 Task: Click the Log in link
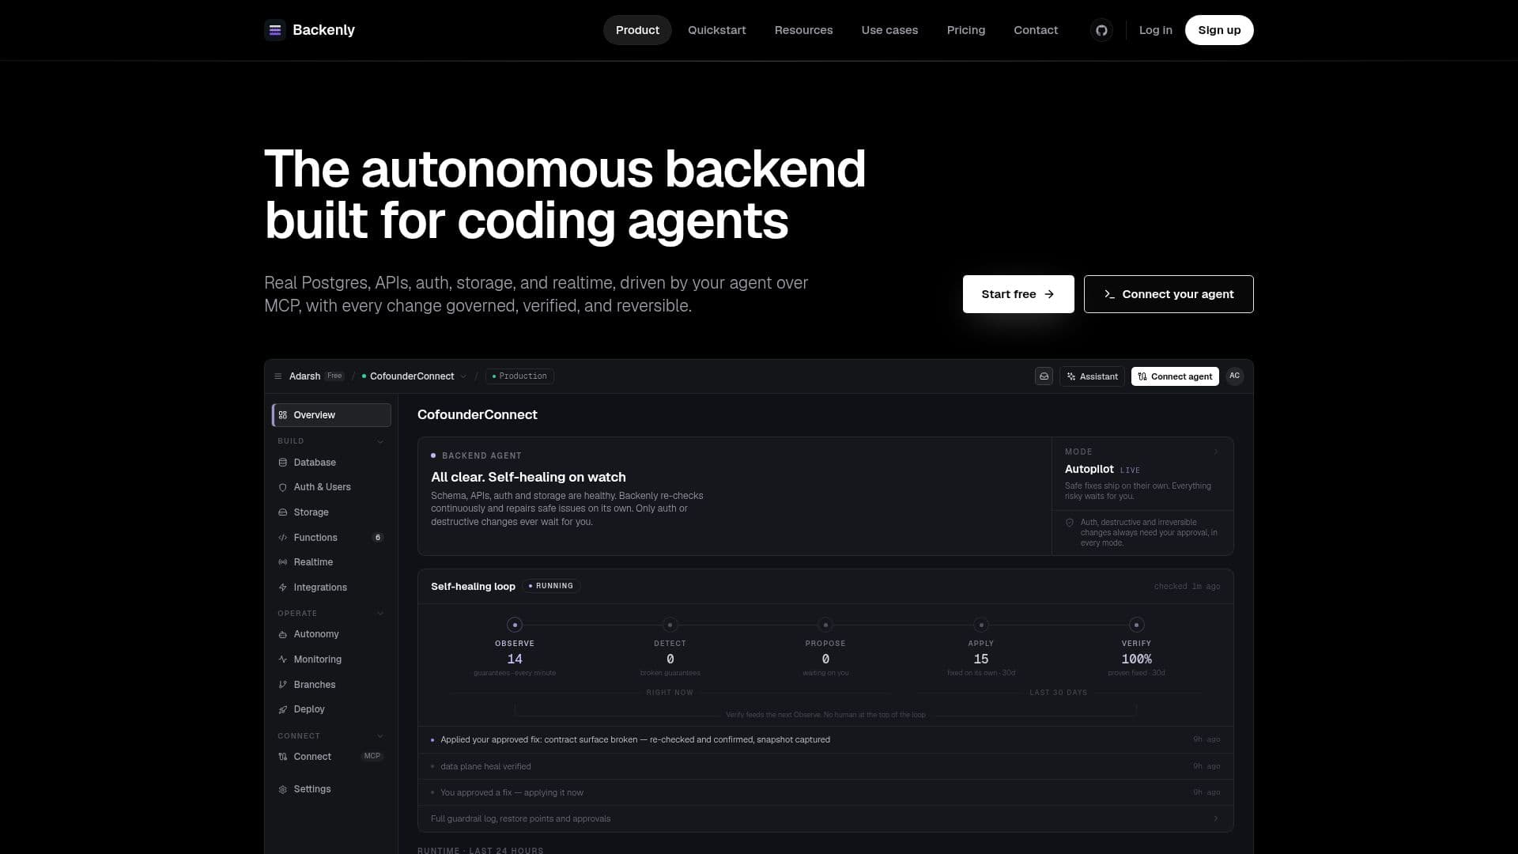coord(1155,30)
